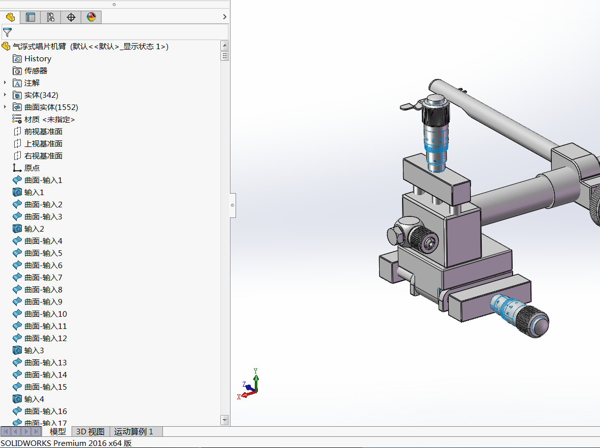Screen dimensions: 600x448
Task: Open the FeatureManager design tree tab
Action: (10, 17)
